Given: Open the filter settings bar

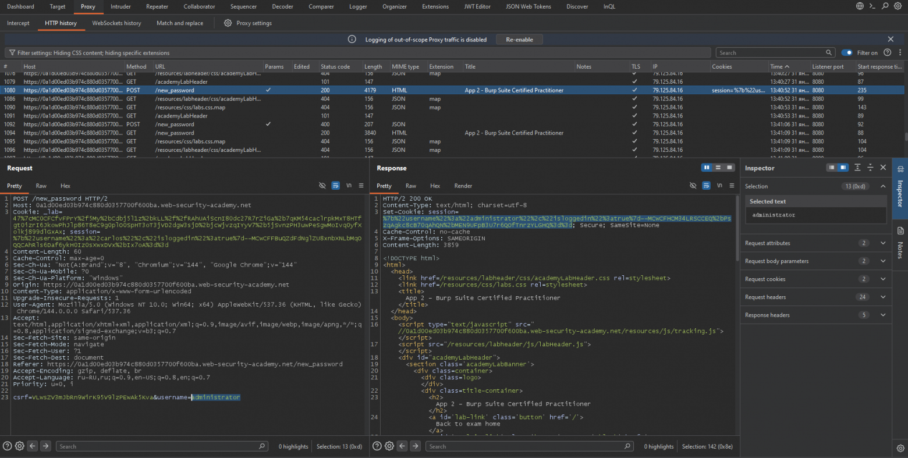Looking at the screenshot, I should pos(357,53).
